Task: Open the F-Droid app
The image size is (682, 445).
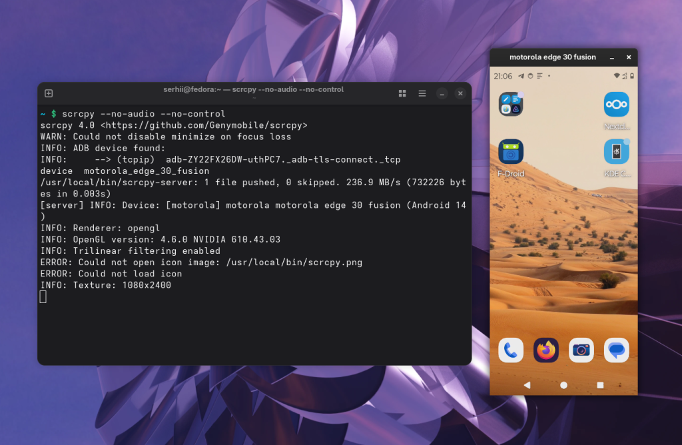Action: coord(511,151)
